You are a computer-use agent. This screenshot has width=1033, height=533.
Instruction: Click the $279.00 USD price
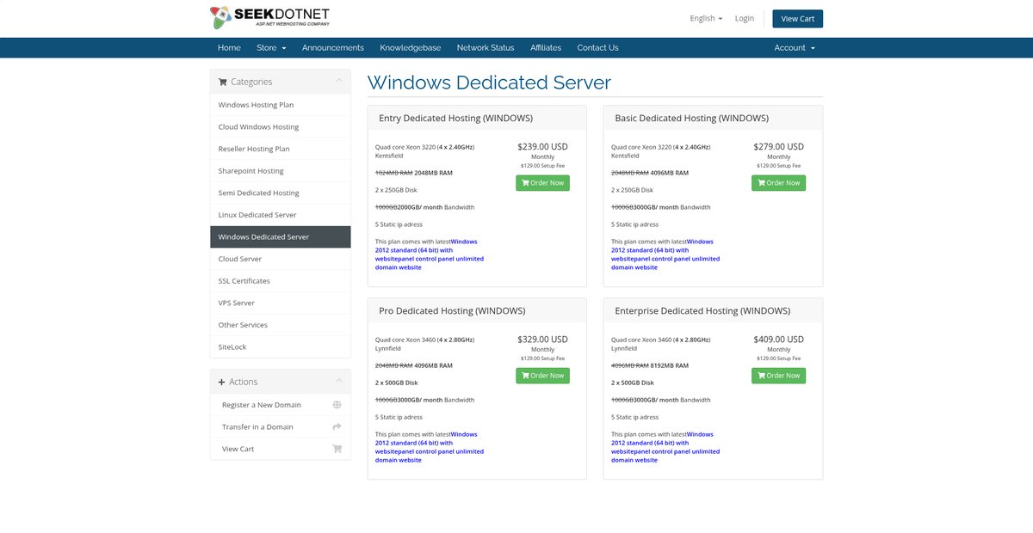coord(778,147)
